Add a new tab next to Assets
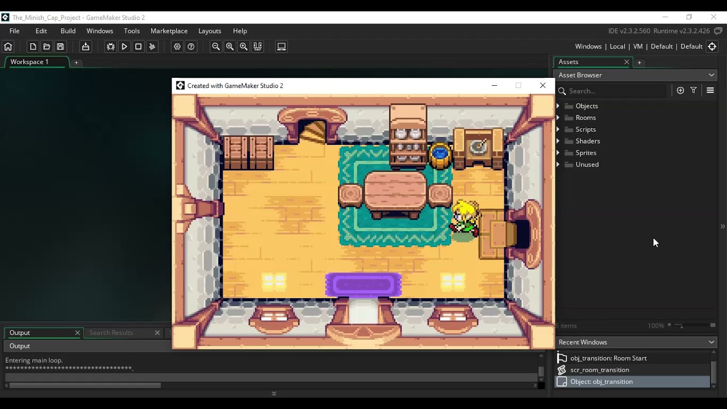 pyautogui.click(x=639, y=62)
